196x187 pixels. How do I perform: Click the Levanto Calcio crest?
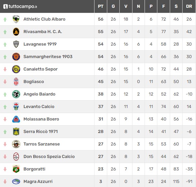click(16, 107)
